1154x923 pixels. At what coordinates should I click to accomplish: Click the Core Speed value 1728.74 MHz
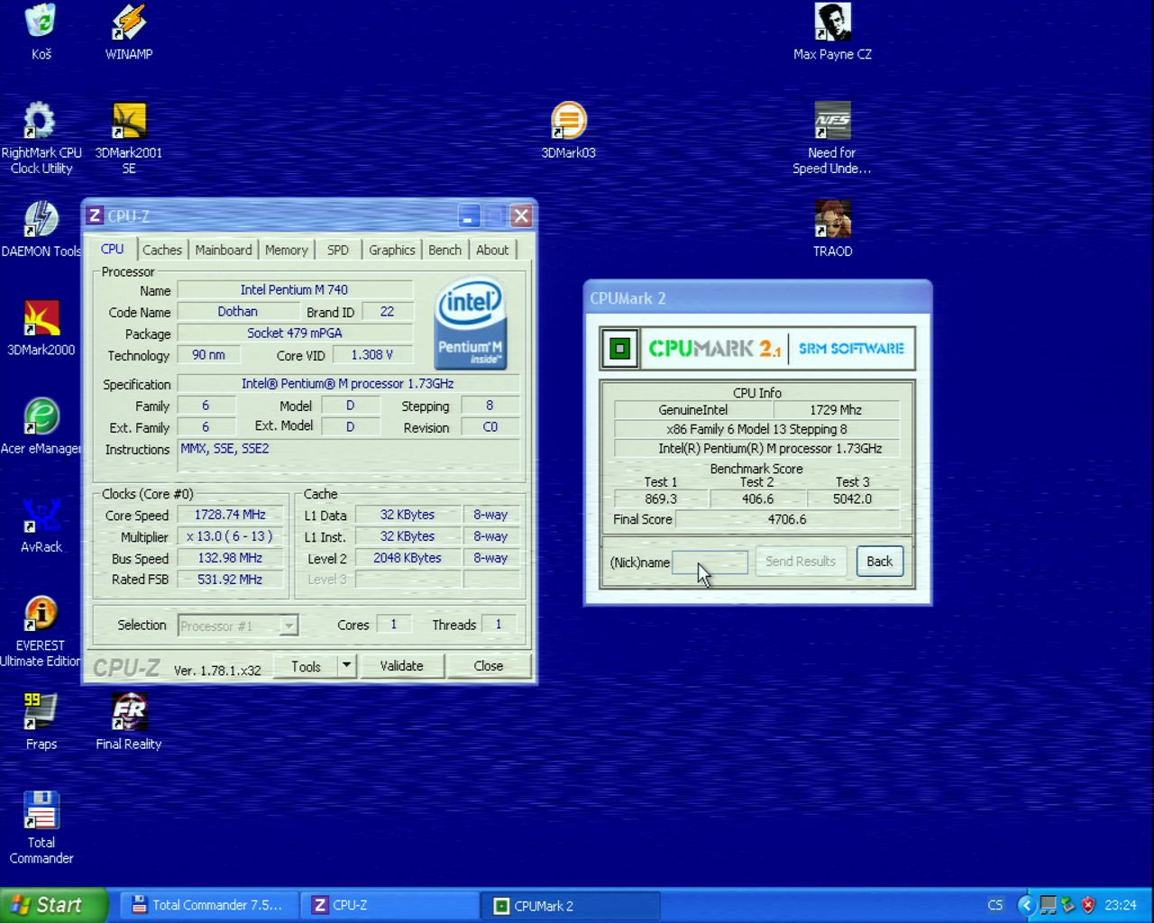tap(230, 515)
